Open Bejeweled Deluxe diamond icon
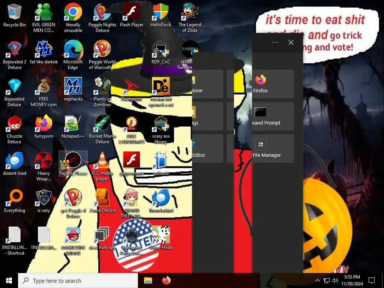The image size is (384, 288). [x=15, y=92]
